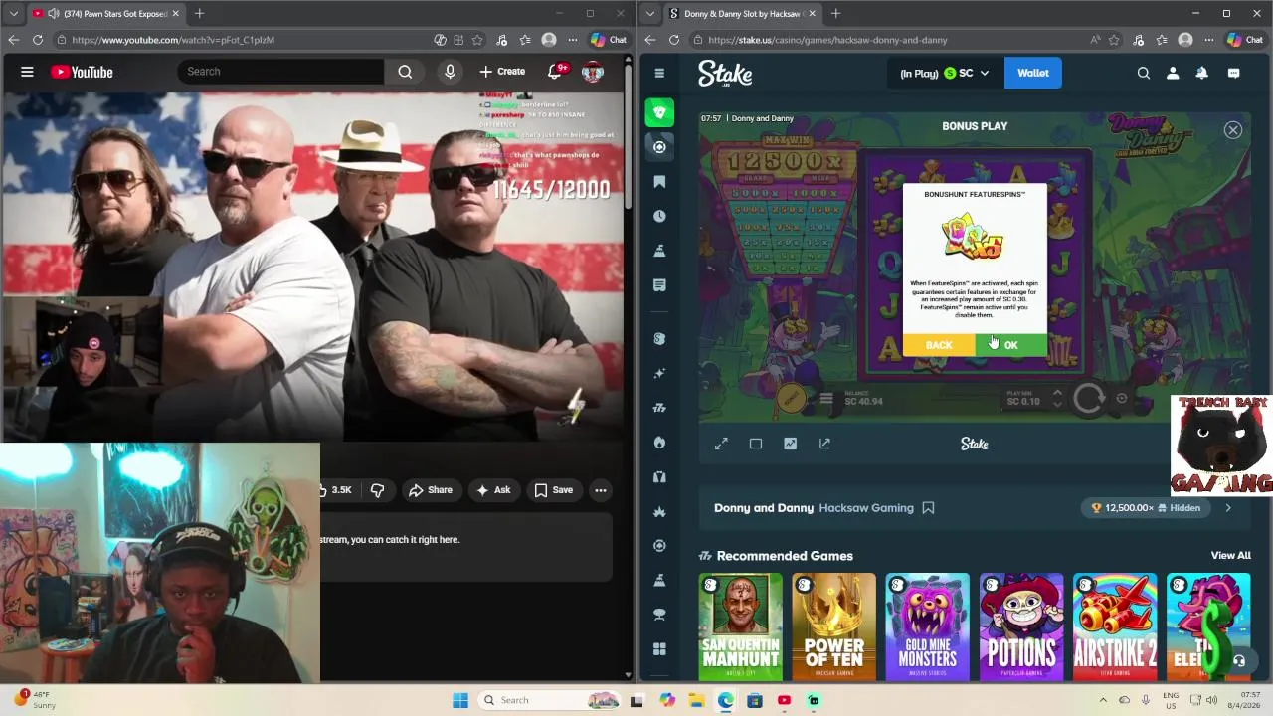Open YouTube notifications bell

click(555, 72)
